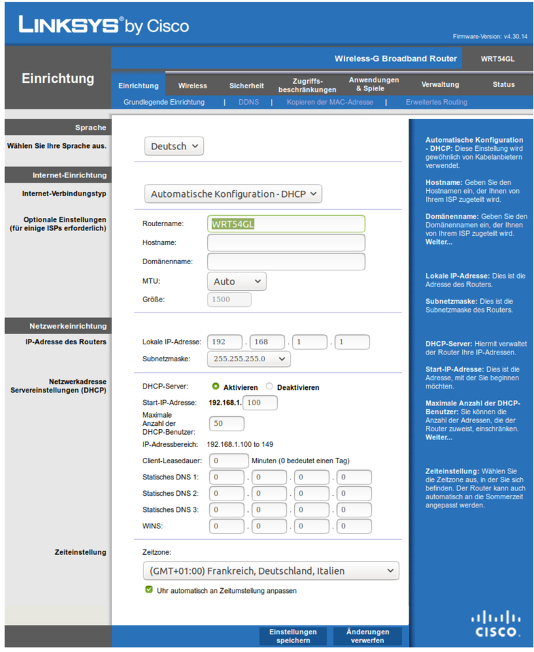Image resolution: width=534 pixels, height=652 pixels.
Task: Enable the DHCP server with Aktivieren
Action: point(215,386)
